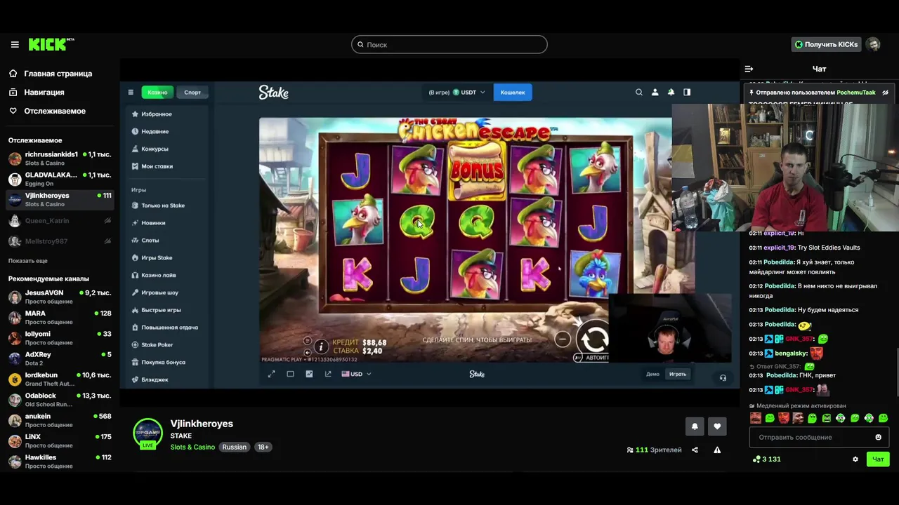This screenshot has width=899, height=505.
Task: Open Hawkilles recommended channel
Action: click(60, 462)
